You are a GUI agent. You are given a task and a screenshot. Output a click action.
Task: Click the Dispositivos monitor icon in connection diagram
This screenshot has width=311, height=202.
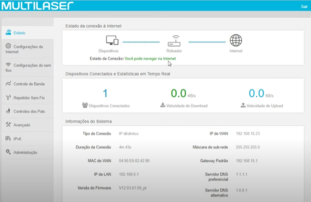[112, 40]
